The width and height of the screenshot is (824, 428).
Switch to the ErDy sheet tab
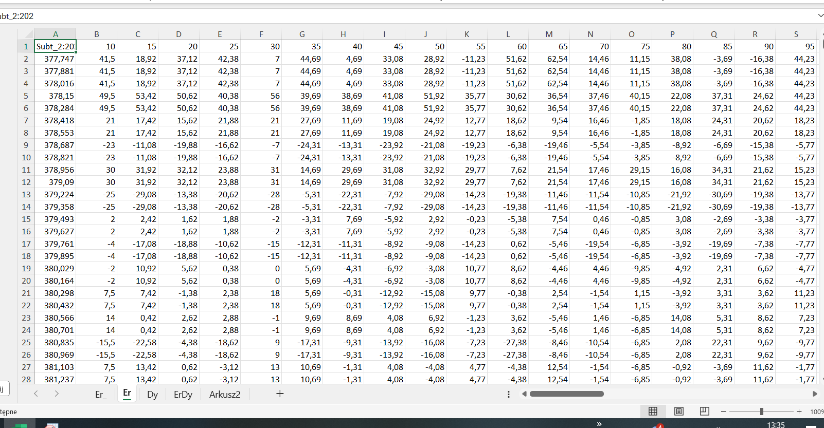click(183, 394)
